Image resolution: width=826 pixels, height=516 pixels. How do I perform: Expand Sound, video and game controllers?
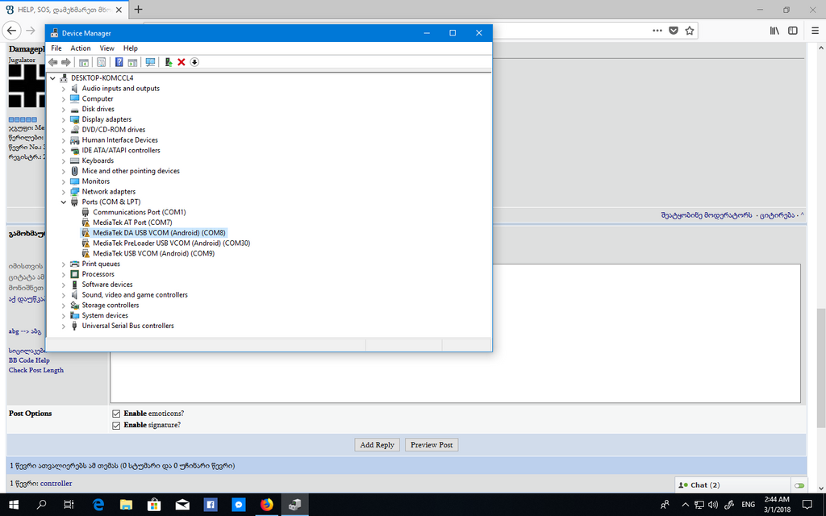click(64, 295)
